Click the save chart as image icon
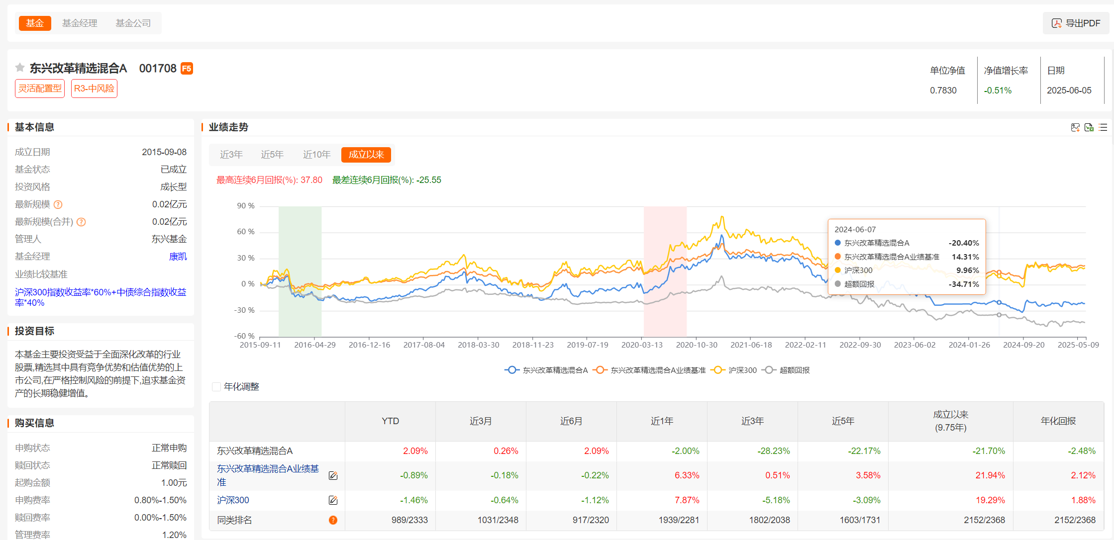 coord(1075,127)
